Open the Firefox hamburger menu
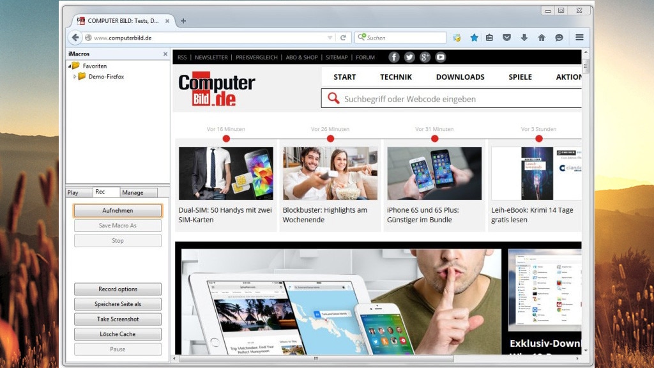 [579, 38]
